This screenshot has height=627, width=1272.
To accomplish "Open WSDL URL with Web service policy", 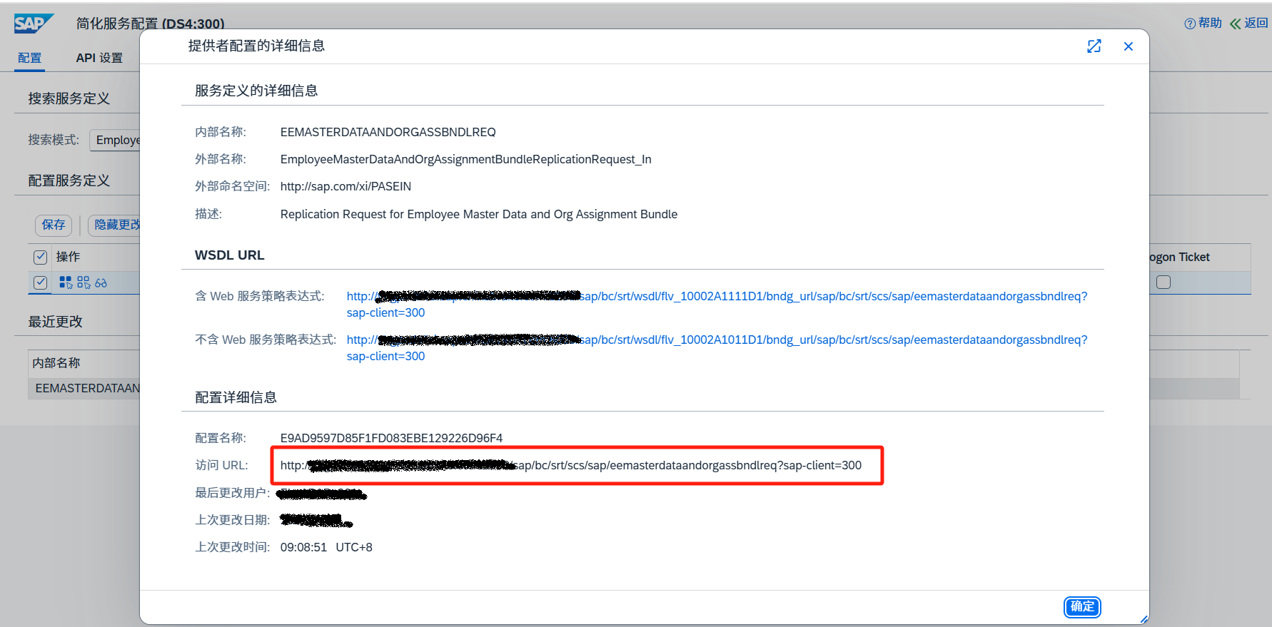I will [717, 305].
